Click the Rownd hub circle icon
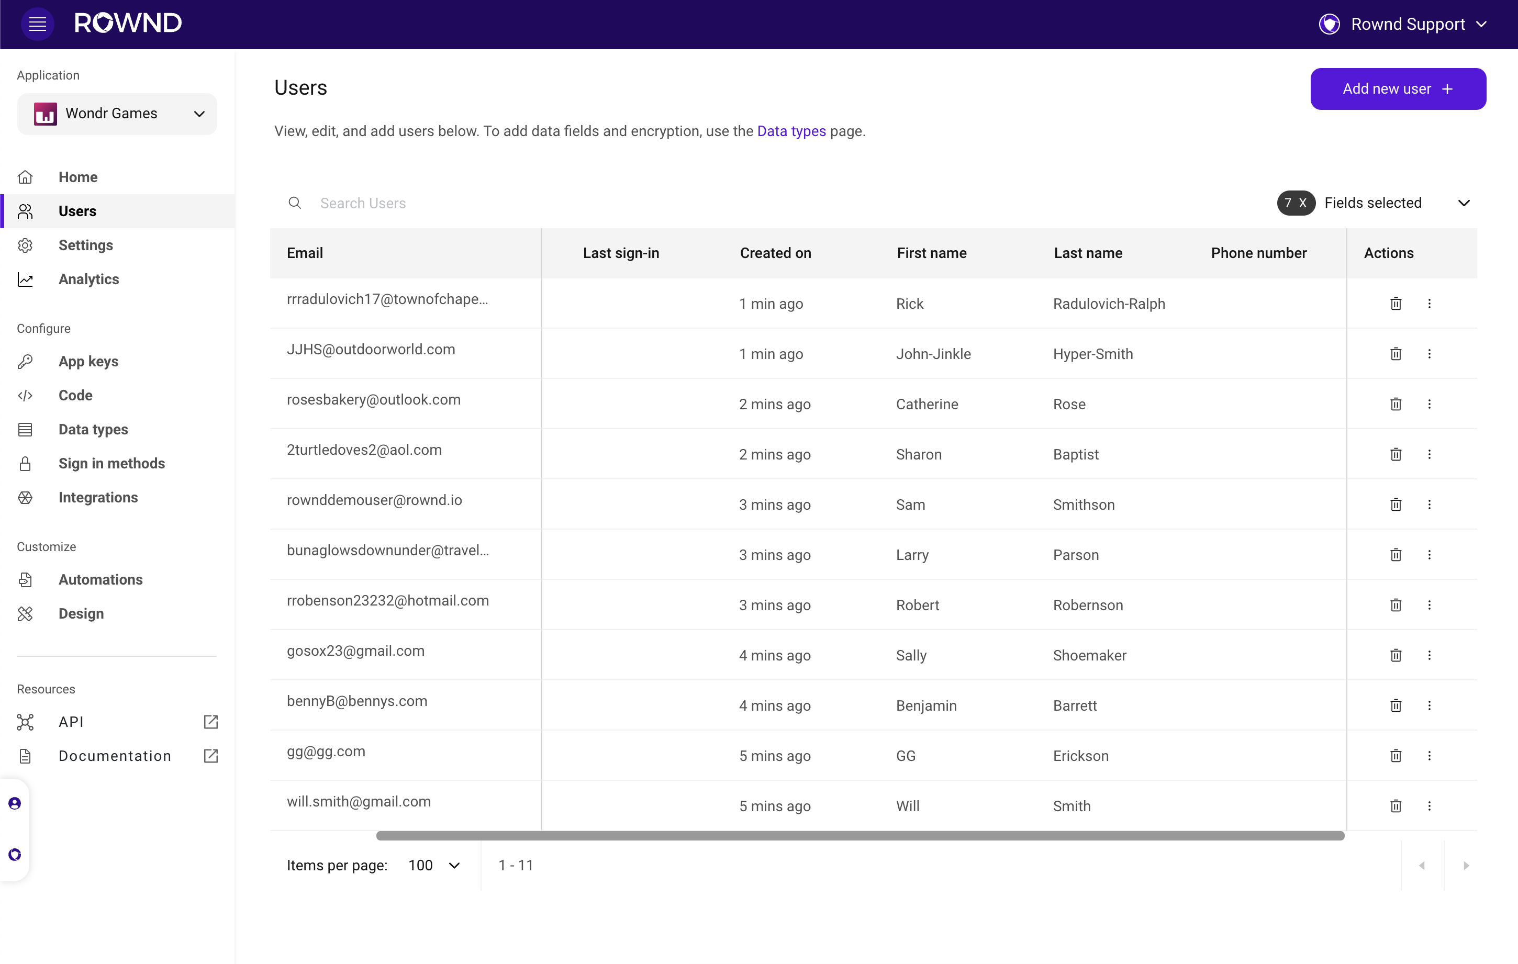The image size is (1518, 964). click(15, 854)
